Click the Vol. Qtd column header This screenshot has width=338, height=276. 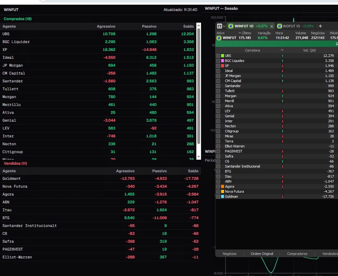click(x=309, y=50)
